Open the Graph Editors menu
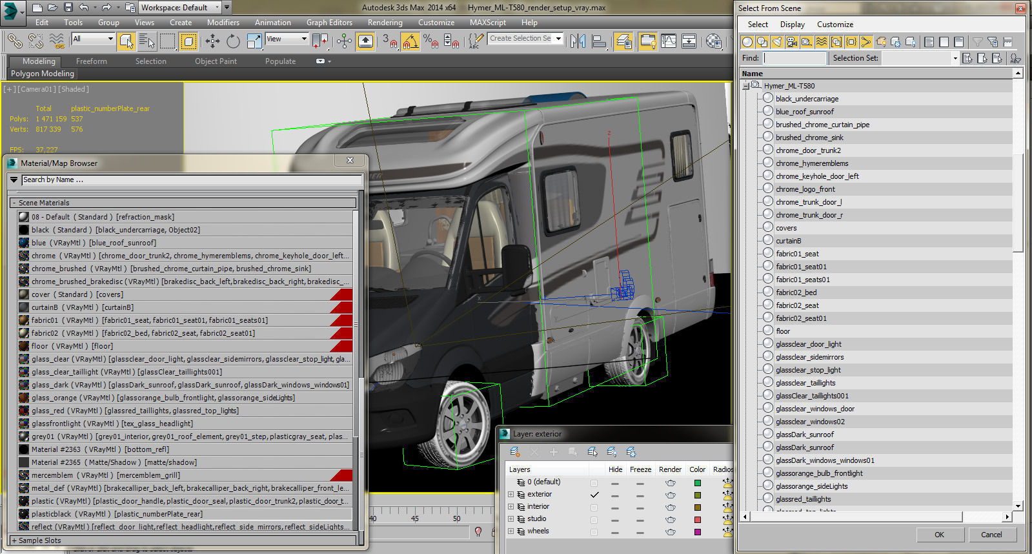 pos(329,23)
